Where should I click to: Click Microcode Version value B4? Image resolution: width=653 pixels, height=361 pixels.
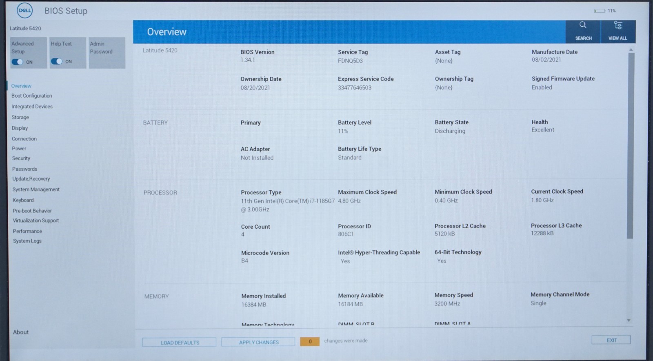[x=244, y=261]
